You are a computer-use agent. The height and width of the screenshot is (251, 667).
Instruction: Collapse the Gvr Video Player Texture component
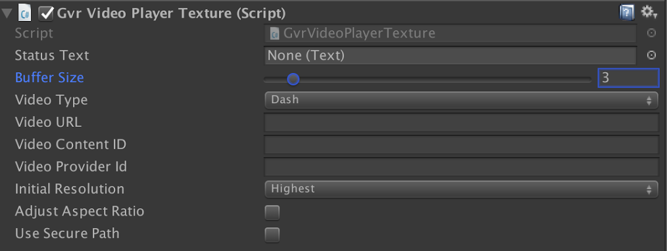[7, 14]
